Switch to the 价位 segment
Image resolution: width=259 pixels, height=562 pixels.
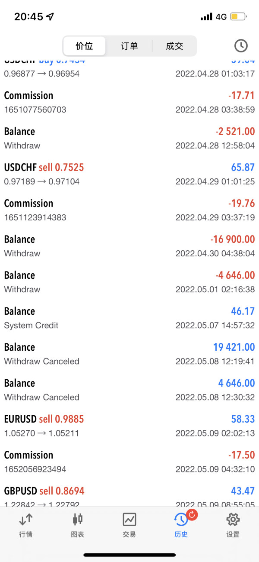[x=84, y=46]
